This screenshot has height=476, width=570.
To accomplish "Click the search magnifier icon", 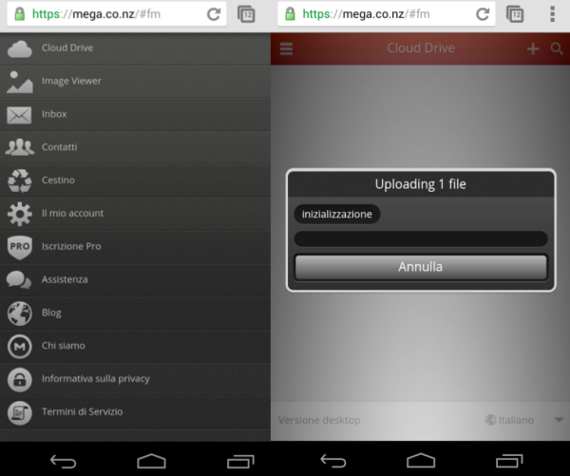I will (557, 48).
